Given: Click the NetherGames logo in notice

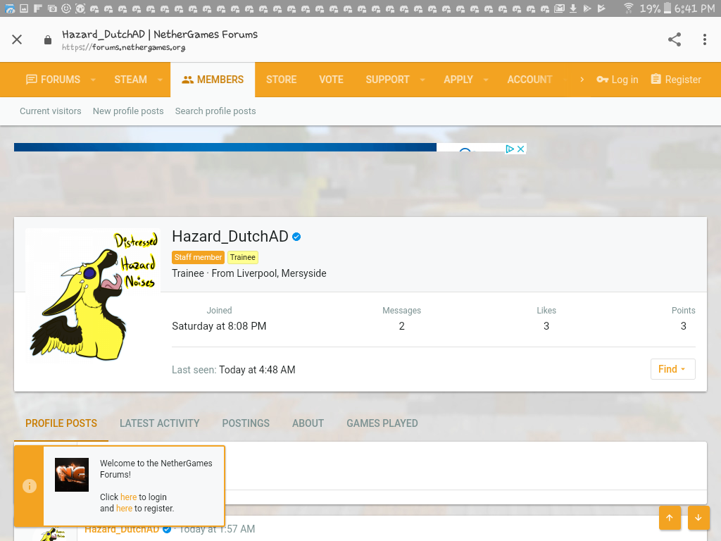Looking at the screenshot, I should point(72,475).
